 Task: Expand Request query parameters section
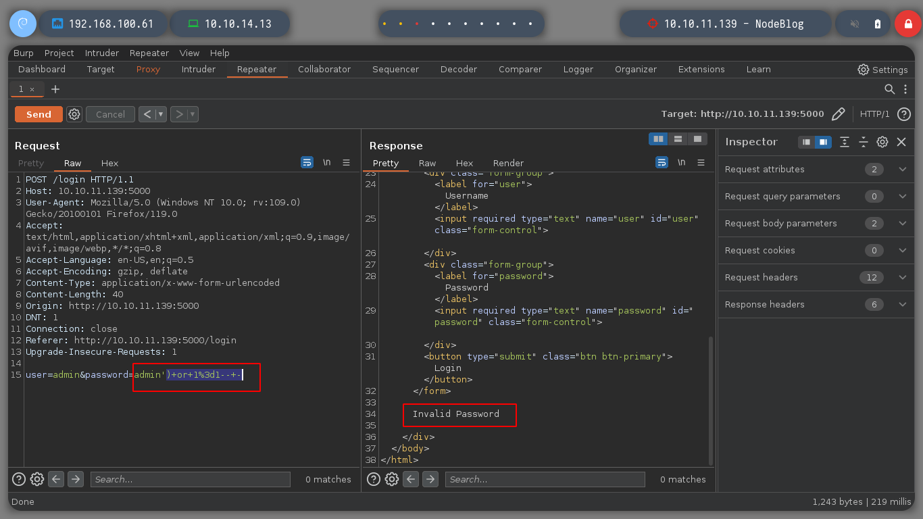[816, 196]
